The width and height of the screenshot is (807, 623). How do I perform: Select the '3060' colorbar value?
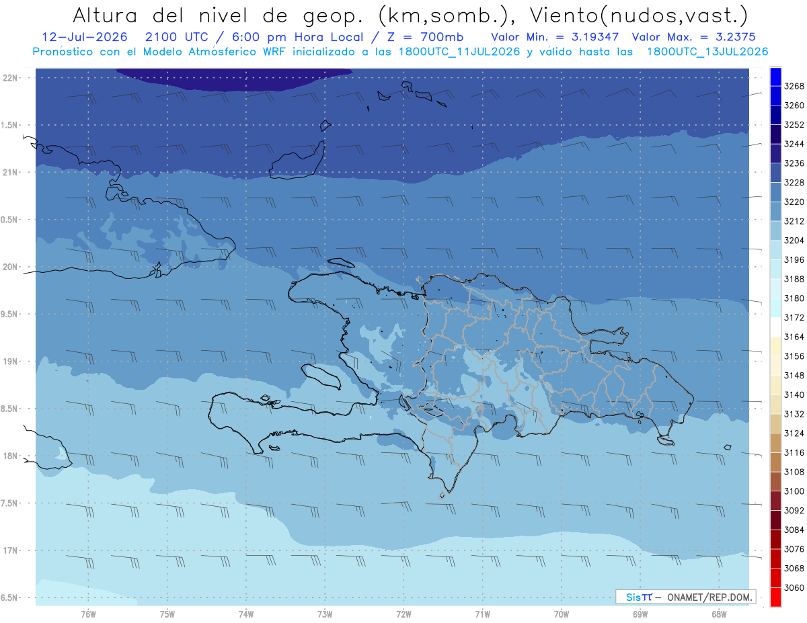[x=794, y=588]
